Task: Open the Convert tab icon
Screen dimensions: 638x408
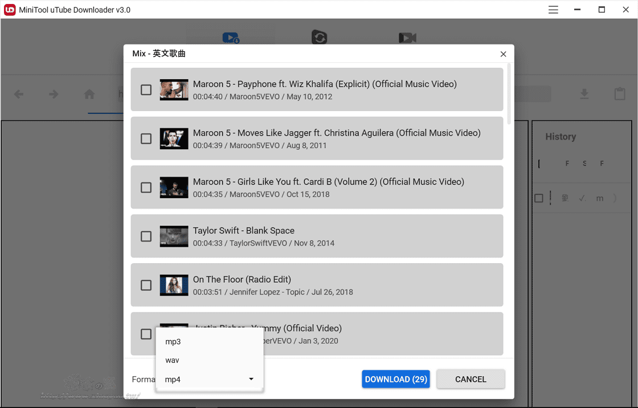Action: pyautogui.click(x=320, y=37)
